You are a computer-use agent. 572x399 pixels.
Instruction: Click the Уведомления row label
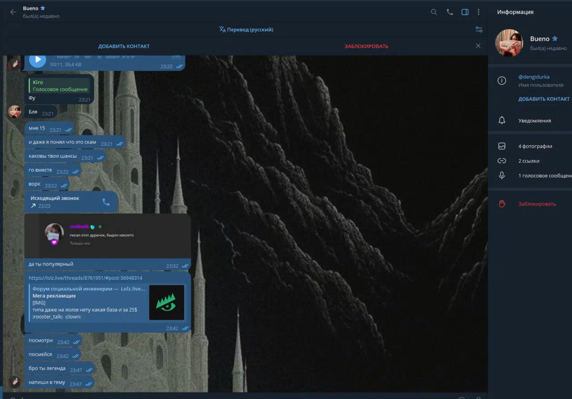(x=534, y=121)
